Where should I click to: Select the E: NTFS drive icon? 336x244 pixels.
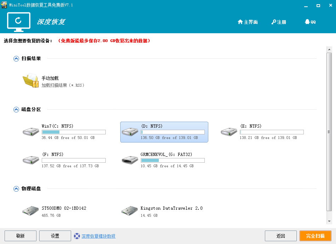click(x=229, y=132)
